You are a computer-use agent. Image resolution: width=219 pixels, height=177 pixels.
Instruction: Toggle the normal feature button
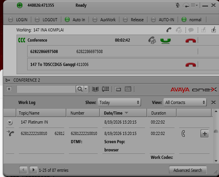(191, 20)
